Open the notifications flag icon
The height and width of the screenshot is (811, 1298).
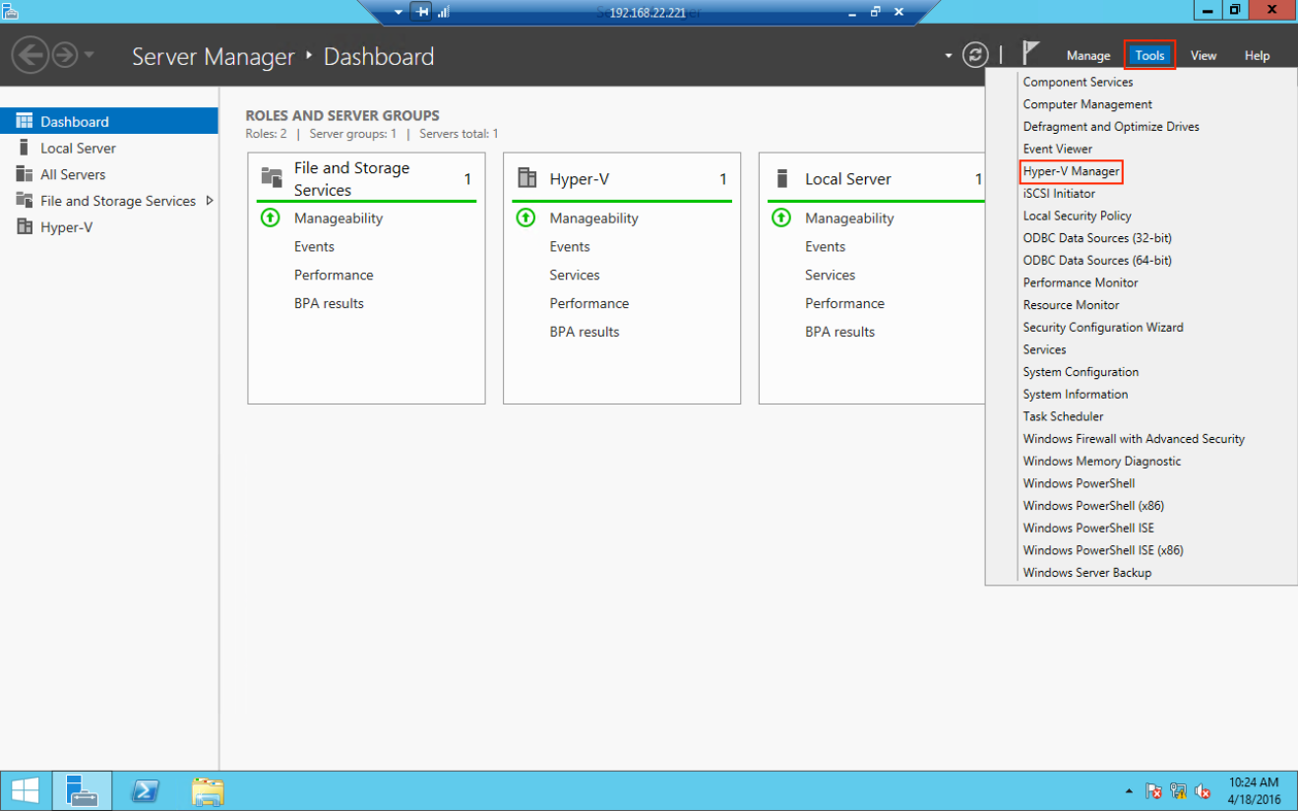point(1030,53)
